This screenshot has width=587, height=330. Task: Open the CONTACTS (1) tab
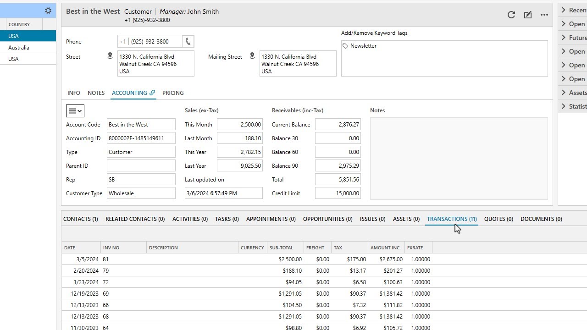pyautogui.click(x=81, y=219)
